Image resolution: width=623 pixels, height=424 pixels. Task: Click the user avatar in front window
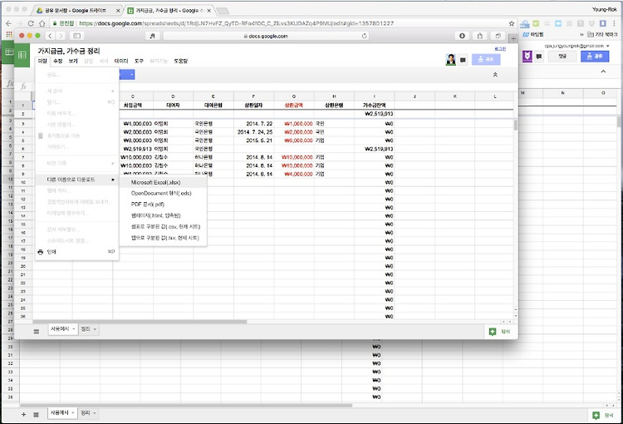pos(450,60)
